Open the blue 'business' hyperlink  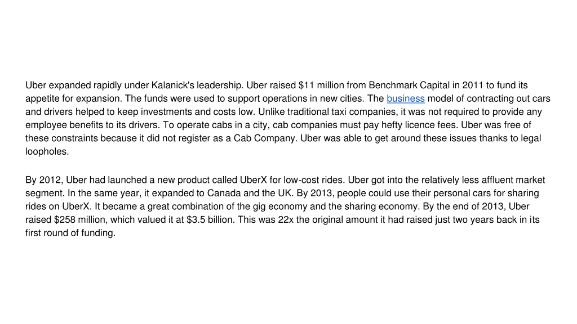point(406,98)
